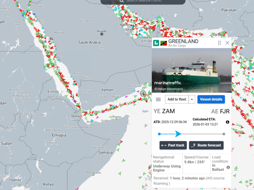254x190 pixels.
Task: Close the GREENLAND vessel panel
Action: (227, 43)
